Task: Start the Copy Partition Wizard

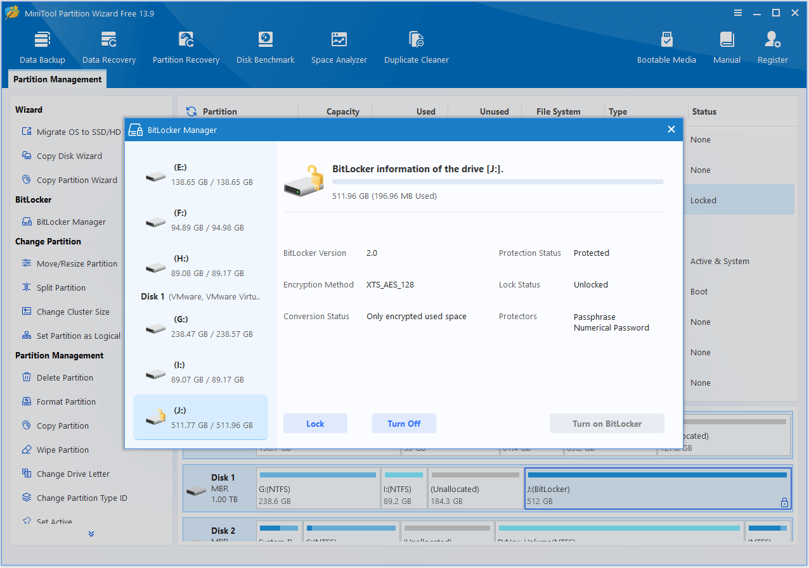Action: 69,180
